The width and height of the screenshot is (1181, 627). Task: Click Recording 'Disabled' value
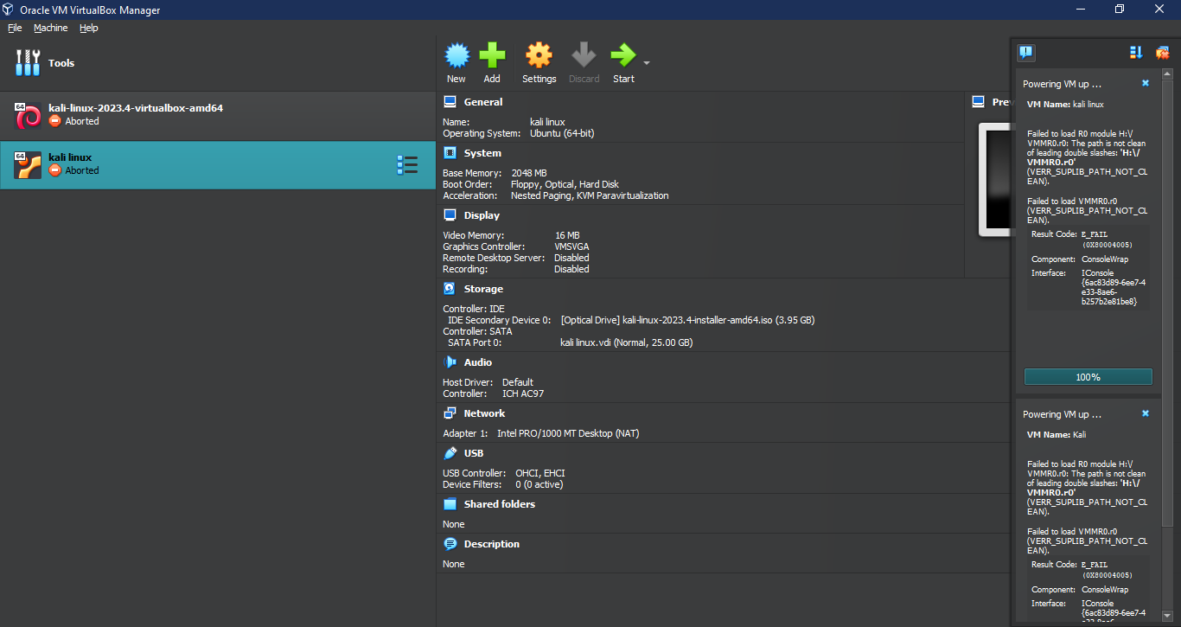pyautogui.click(x=571, y=269)
